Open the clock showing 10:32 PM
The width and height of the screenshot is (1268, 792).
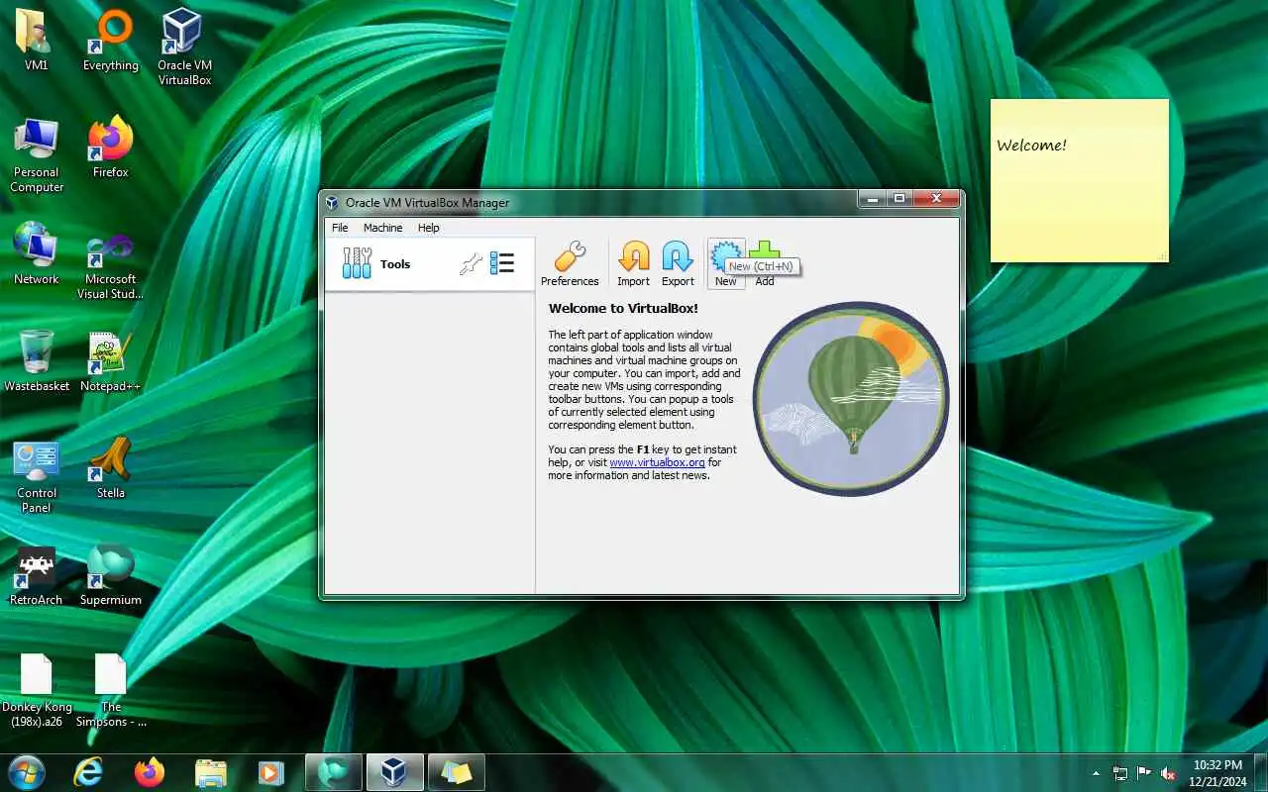(1217, 773)
